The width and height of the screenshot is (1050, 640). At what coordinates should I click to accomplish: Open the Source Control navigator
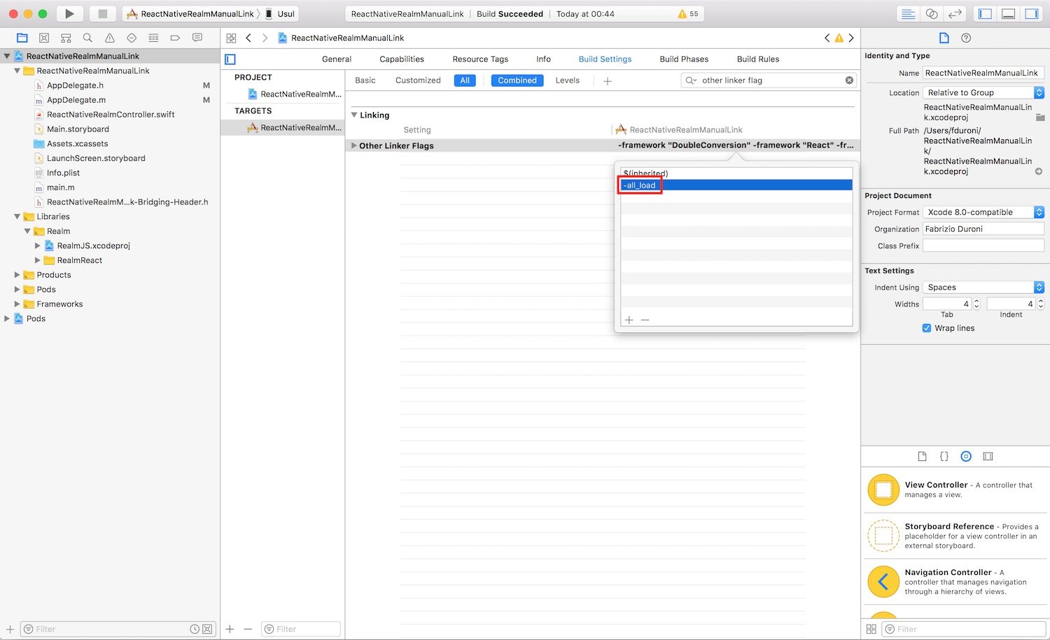tap(44, 38)
